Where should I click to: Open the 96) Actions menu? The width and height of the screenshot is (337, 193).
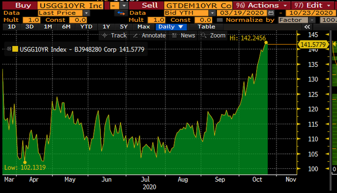(261, 5)
